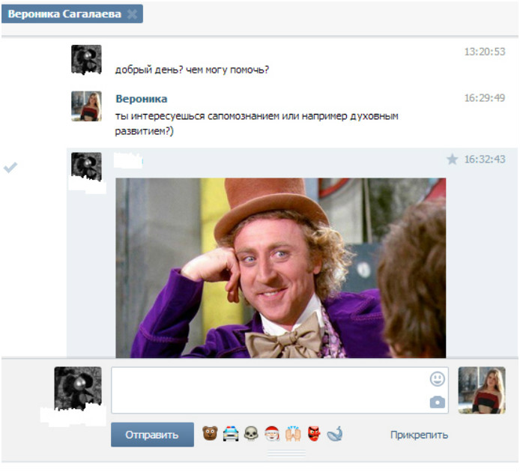Viewport: 520px width, 472px height.
Task: Close the Вероника Сагалаева chat tab
Action: (133, 14)
